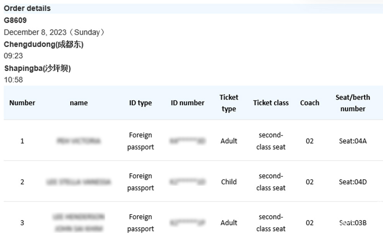Click the Seat:03B cell
Screen dimensions: 383x241
(353, 223)
